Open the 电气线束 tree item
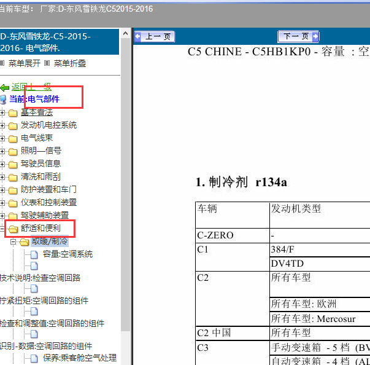The height and width of the screenshot is (365, 370). (37, 138)
